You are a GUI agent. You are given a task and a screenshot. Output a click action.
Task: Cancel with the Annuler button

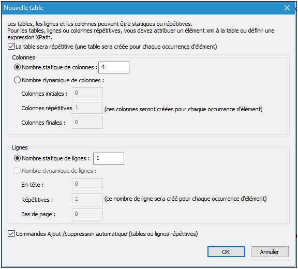tap(270, 252)
